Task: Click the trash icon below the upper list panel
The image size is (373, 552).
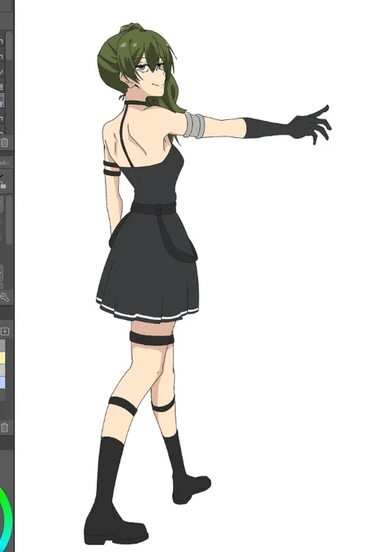Action: tap(4, 143)
